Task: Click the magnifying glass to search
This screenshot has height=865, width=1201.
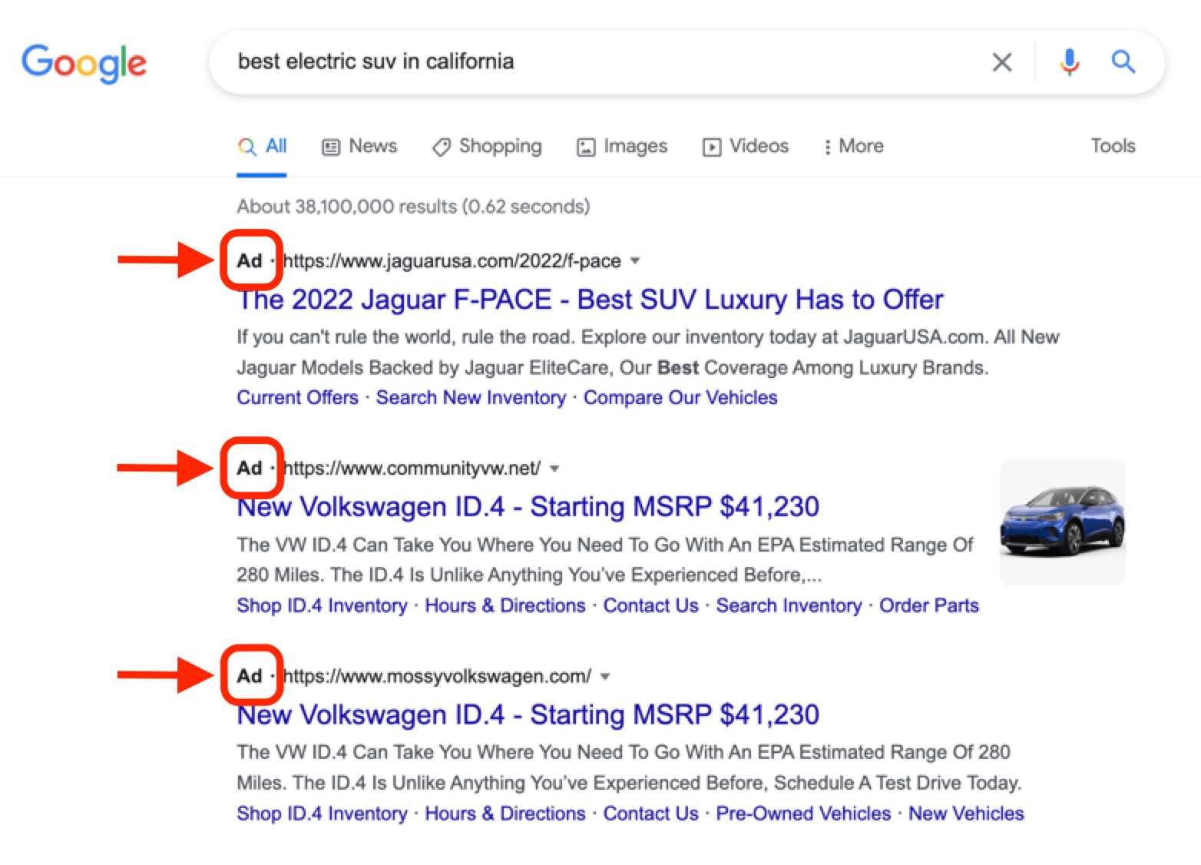Action: tap(1123, 62)
